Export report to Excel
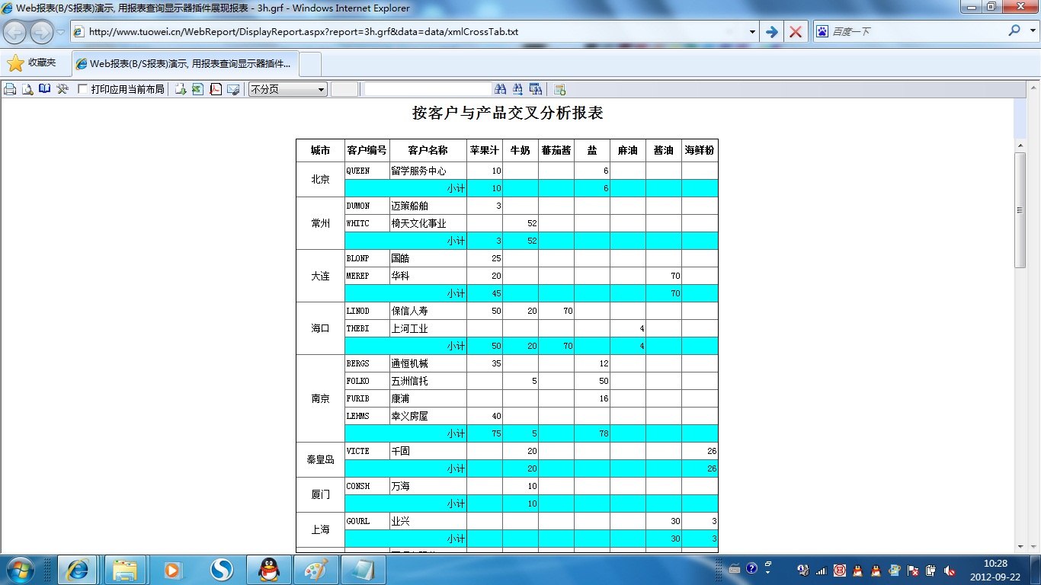 (197, 89)
